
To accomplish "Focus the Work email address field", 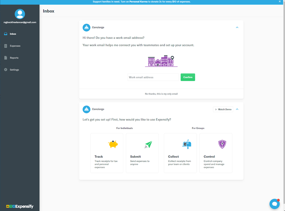I will coord(153,77).
